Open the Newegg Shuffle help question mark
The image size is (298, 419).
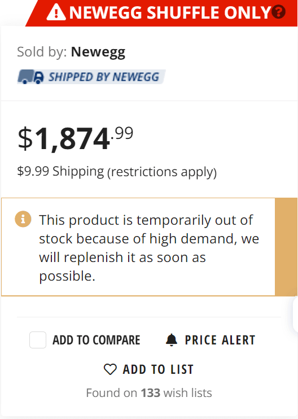pos(278,12)
